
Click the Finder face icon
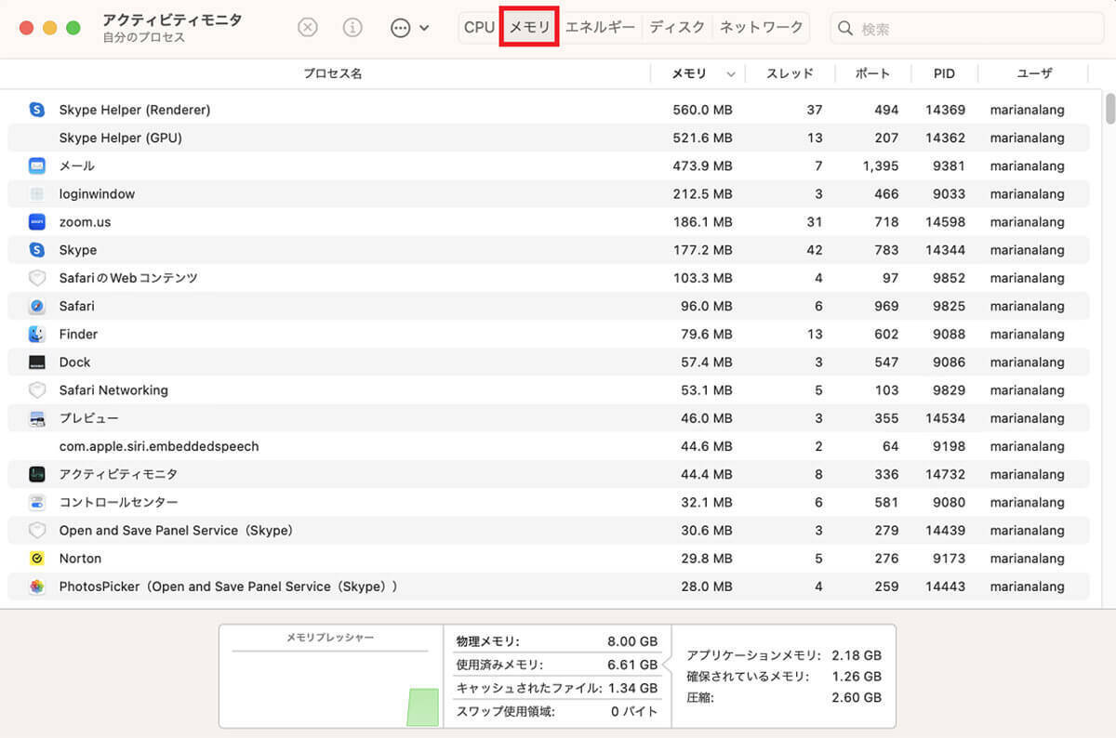(x=37, y=334)
